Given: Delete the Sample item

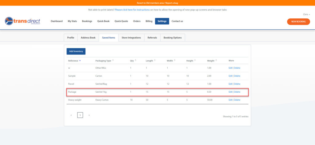Looking at the screenshot, I should click(237, 76).
